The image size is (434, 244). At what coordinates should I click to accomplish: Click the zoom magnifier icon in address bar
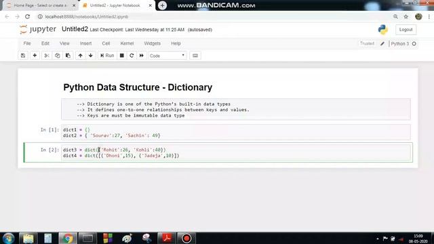[x=395, y=16]
